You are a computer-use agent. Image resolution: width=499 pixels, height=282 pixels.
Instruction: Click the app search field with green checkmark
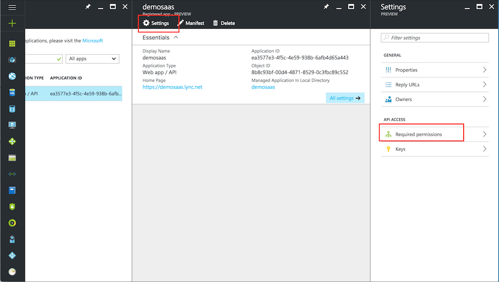[x=44, y=59]
